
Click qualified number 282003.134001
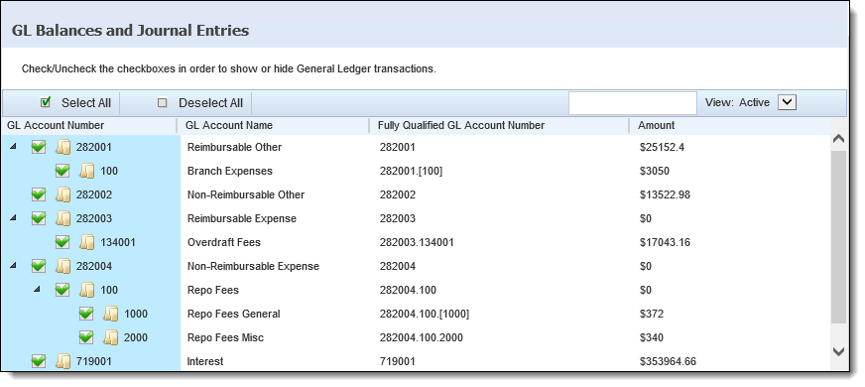tap(417, 242)
